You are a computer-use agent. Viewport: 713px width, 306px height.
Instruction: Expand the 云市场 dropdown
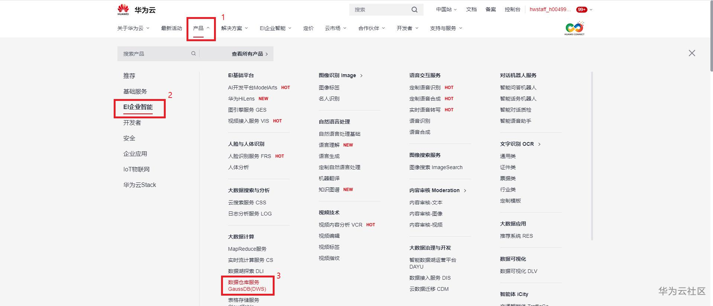[336, 28]
